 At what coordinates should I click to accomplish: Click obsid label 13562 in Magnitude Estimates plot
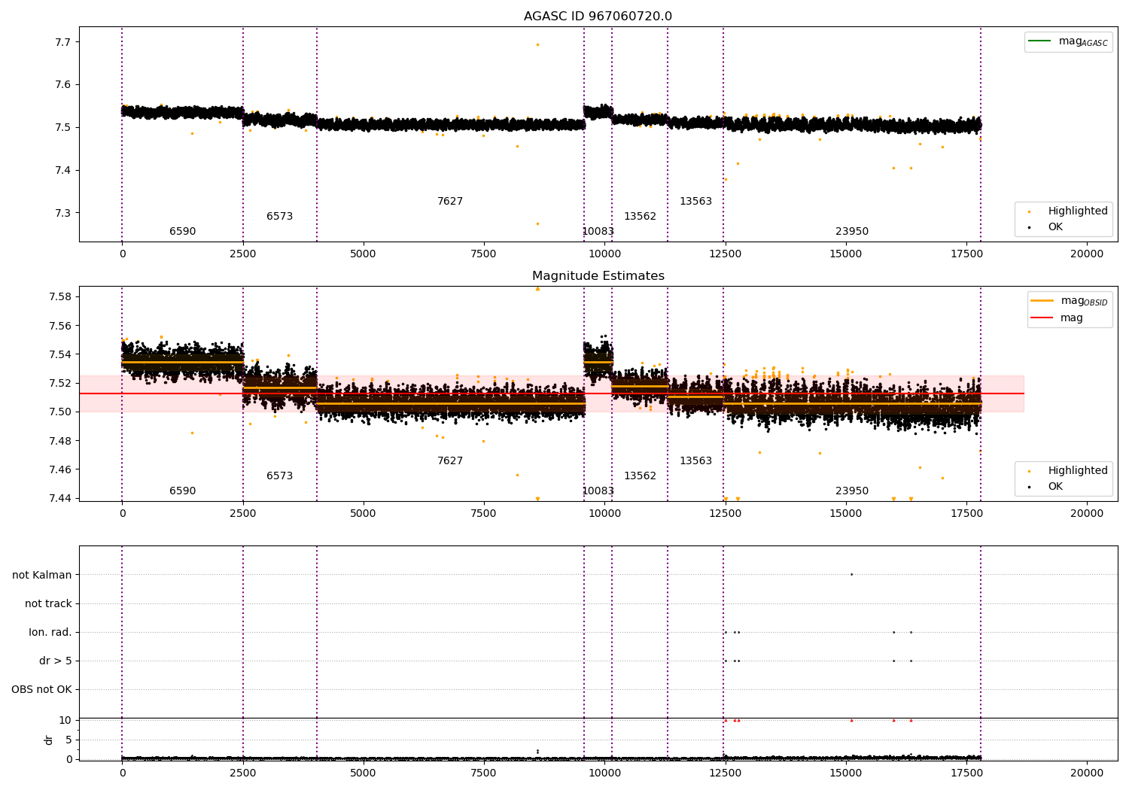point(640,476)
